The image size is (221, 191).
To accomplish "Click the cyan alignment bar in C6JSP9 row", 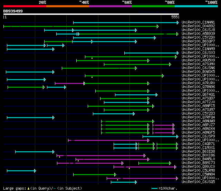I will [x=161, y=137].
